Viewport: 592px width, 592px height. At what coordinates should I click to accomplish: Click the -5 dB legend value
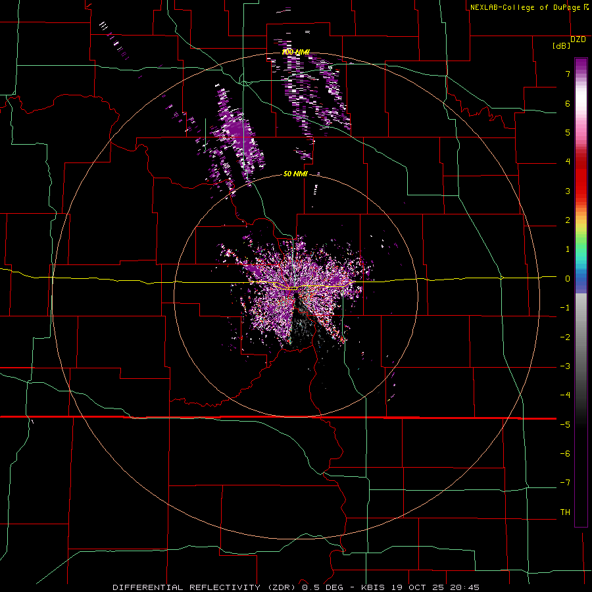coord(565,425)
